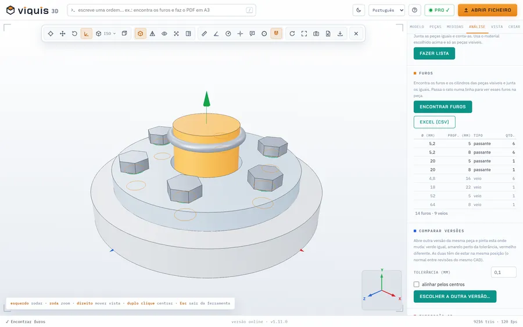Toggle dark mode with moon icon
The image size is (523, 327).
click(359, 10)
